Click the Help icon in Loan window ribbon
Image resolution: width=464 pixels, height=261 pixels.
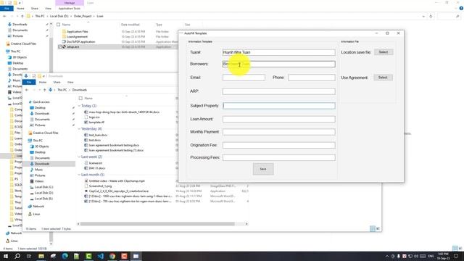[461, 9]
